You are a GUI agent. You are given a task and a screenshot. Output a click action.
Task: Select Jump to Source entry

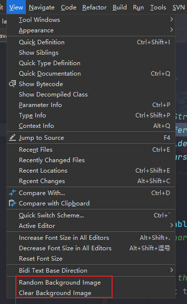[91, 138]
